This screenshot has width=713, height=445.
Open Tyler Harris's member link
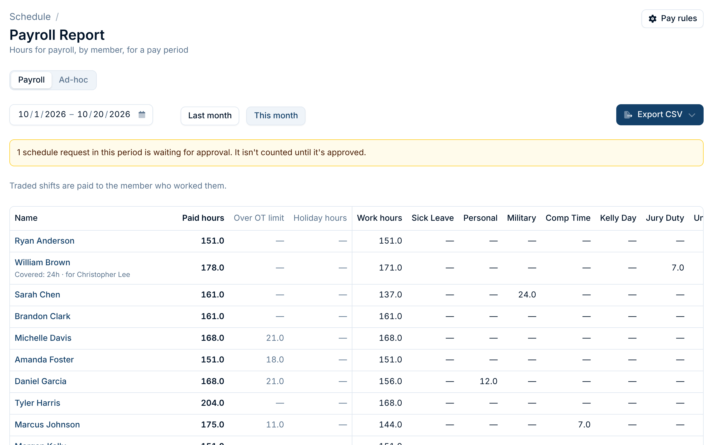click(38, 403)
